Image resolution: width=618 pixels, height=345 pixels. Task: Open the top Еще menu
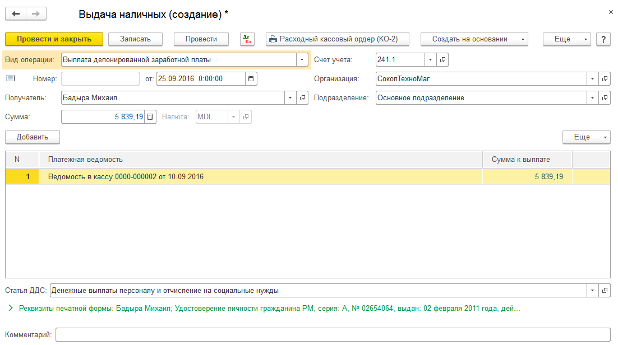click(566, 39)
